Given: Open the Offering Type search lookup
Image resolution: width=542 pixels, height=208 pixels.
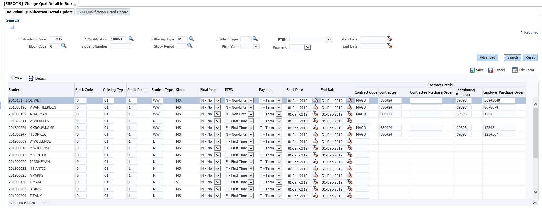Looking at the screenshot, I should (192, 39).
